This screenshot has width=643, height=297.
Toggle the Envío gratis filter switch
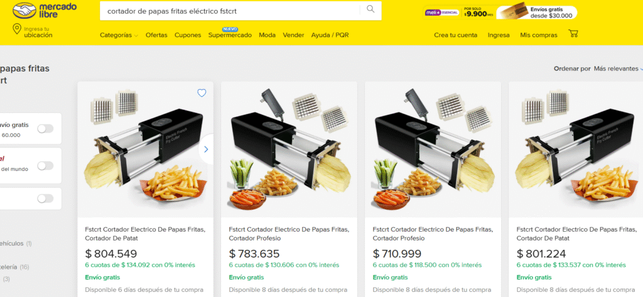45,129
